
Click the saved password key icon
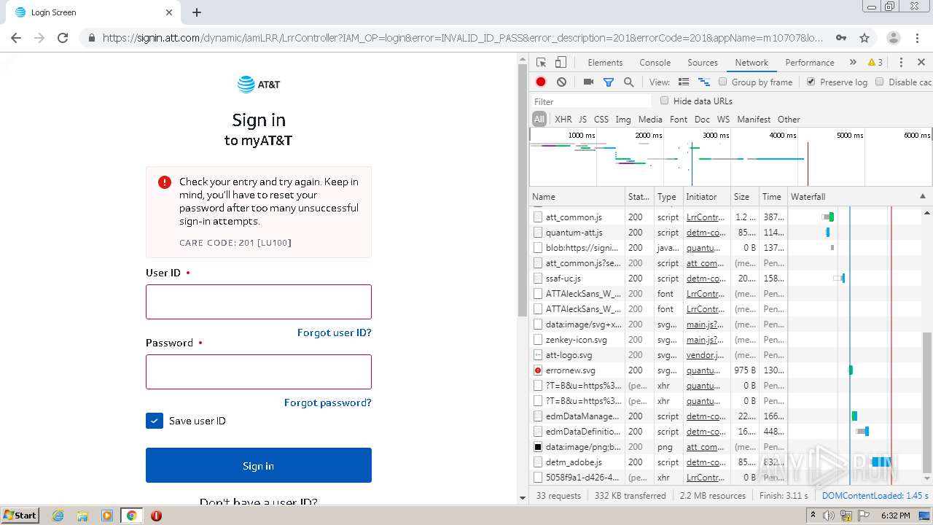[x=841, y=38]
